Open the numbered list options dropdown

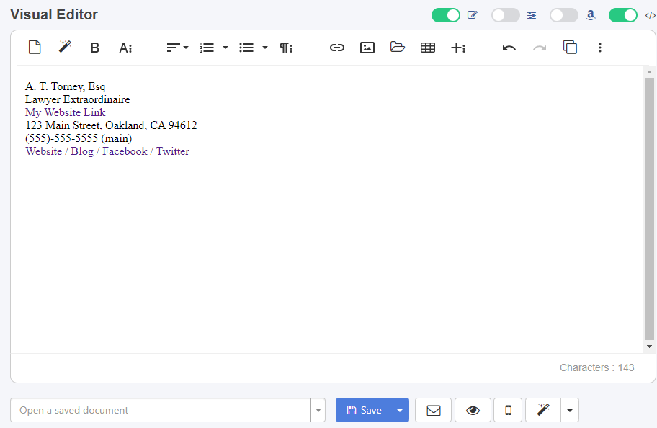[x=225, y=47]
